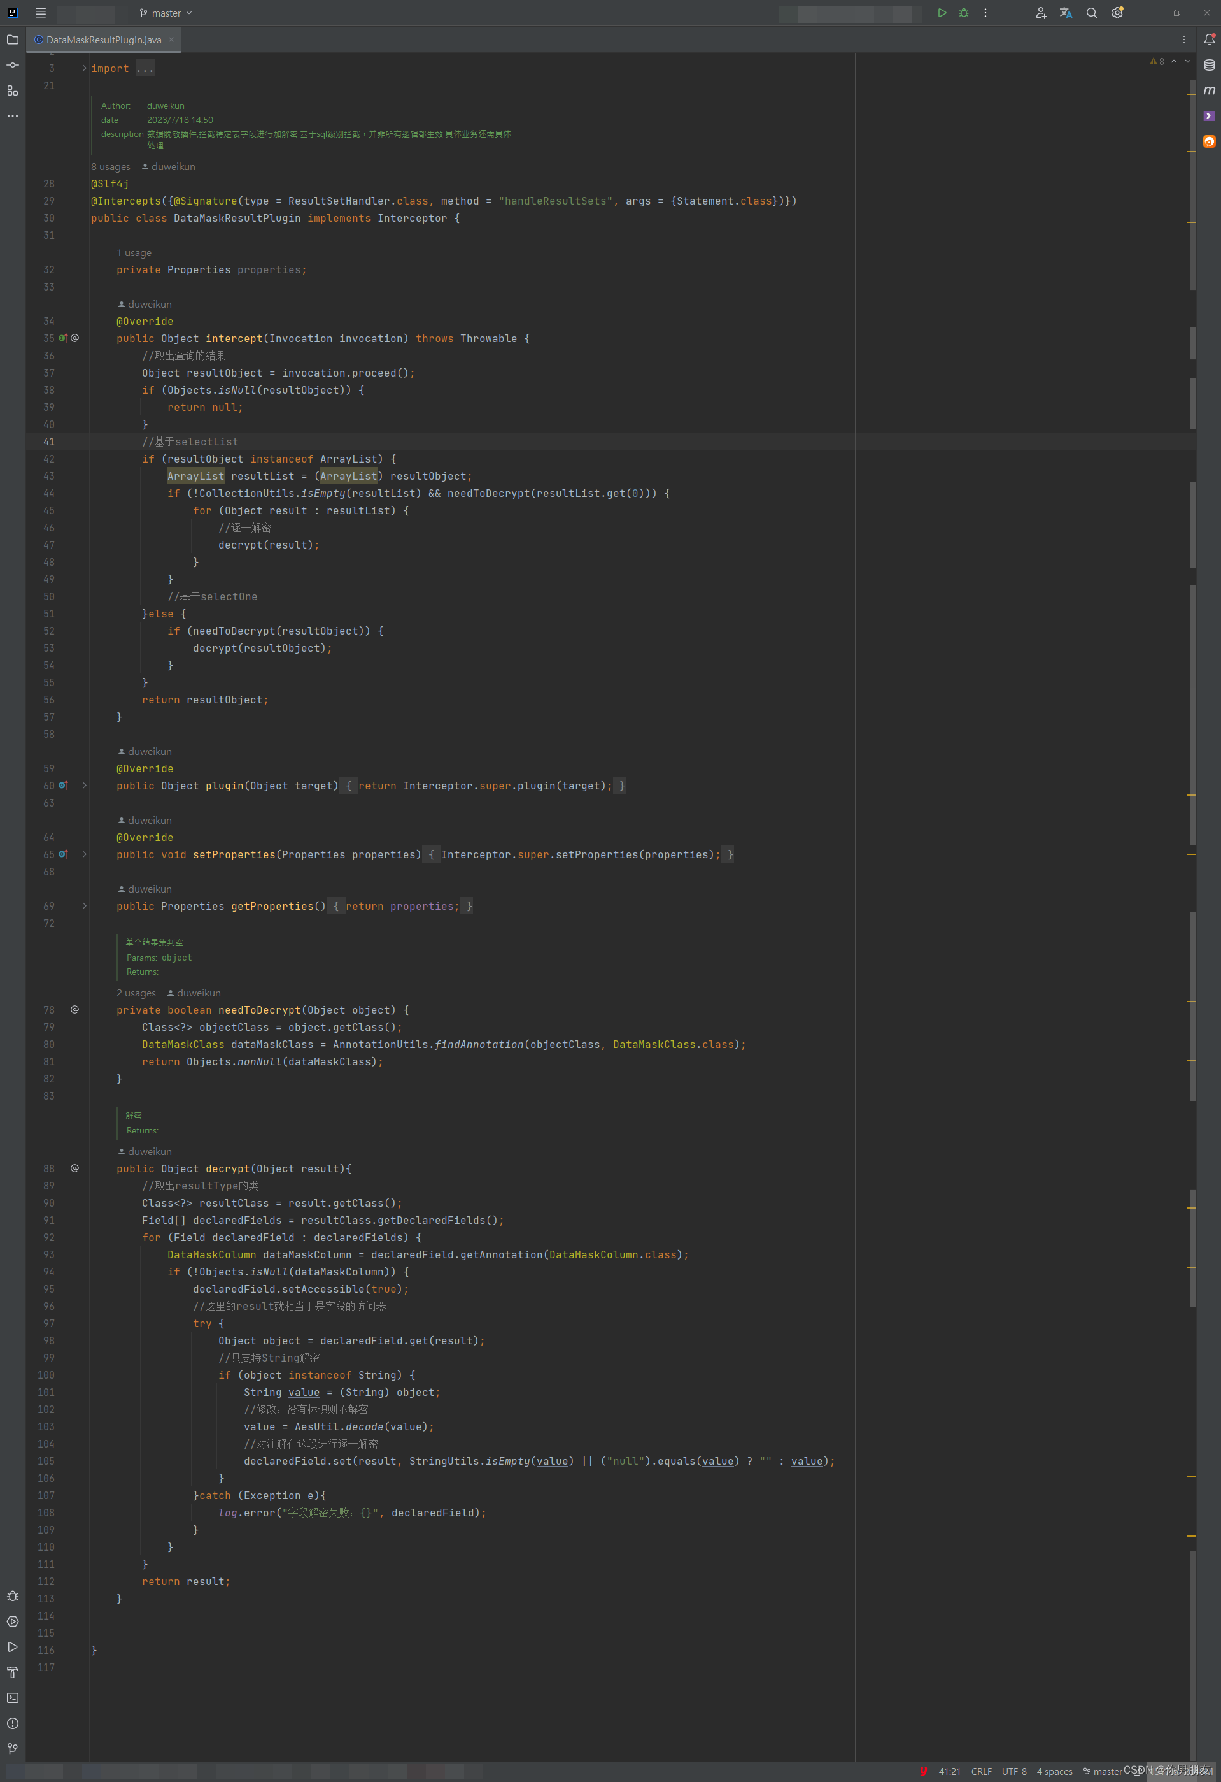Open caret position 41:21 in status bar
This screenshot has height=1782, width=1221.
[x=949, y=1771]
